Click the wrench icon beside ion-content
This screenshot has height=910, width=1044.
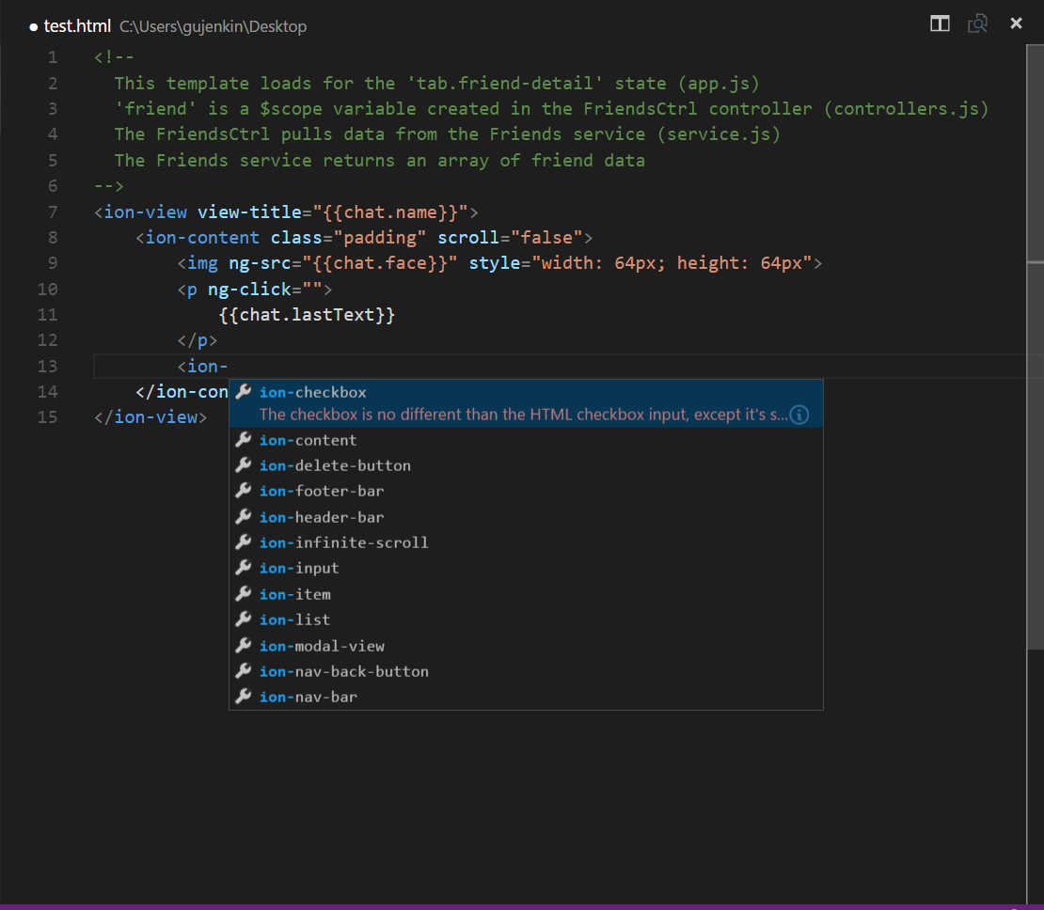coord(243,440)
